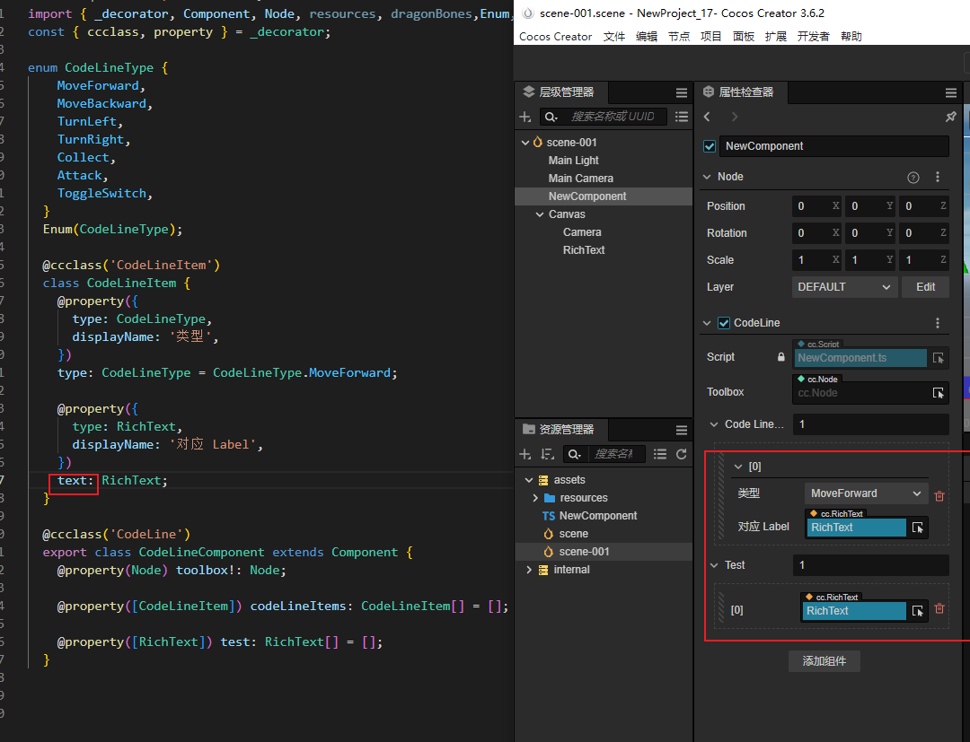
Task: Disable the CodeLine component checkbox
Action: [724, 323]
